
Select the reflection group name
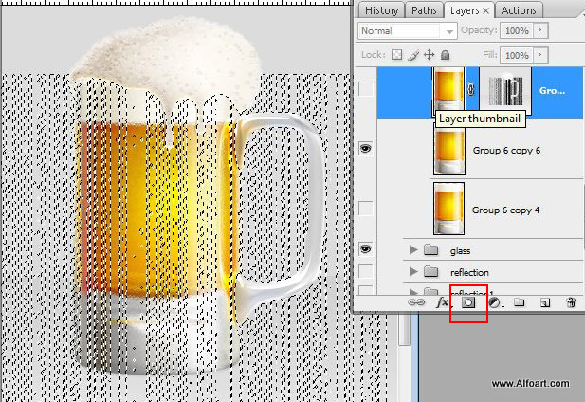[x=469, y=273]
